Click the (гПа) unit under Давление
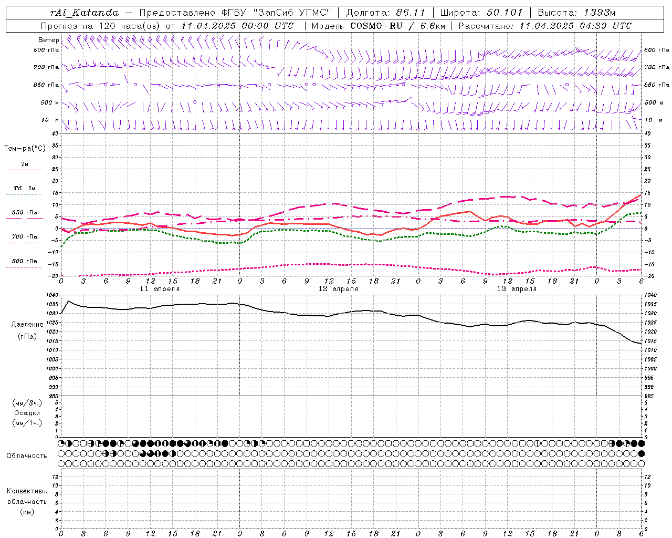The width and height of the screenshot is (672, 538). pos(27,336)
